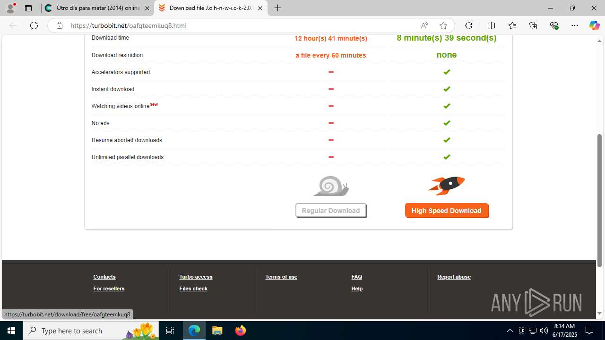
Task: Click the Regular Download button
Action: pyautogui.click(x=331, y=211)
